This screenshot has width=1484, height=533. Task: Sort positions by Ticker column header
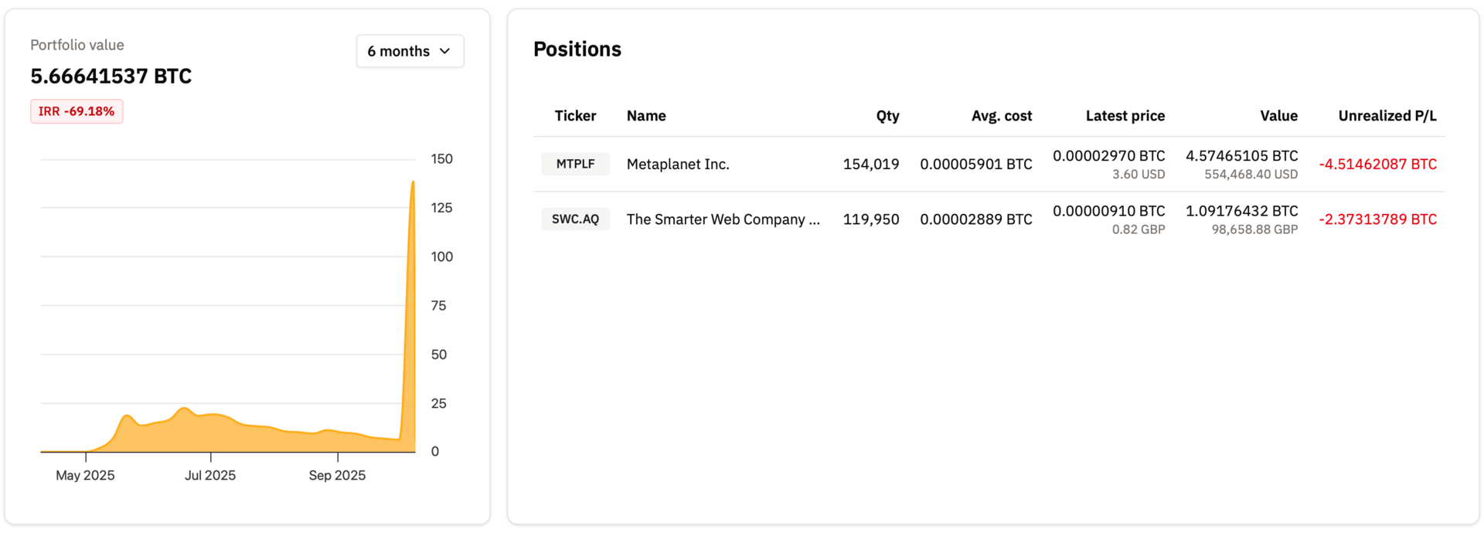coord(575,116)
